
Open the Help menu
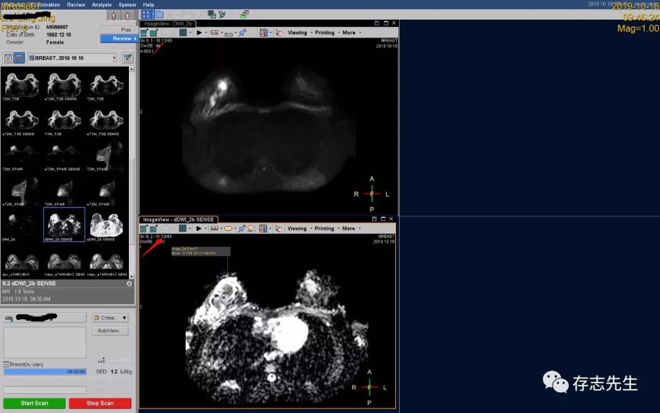148,5
